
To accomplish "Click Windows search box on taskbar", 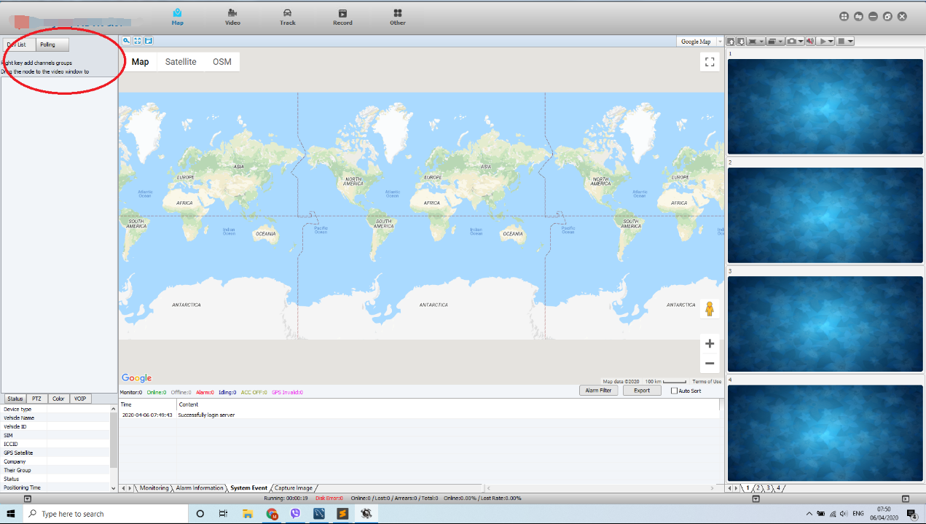I will pos(106,514).
